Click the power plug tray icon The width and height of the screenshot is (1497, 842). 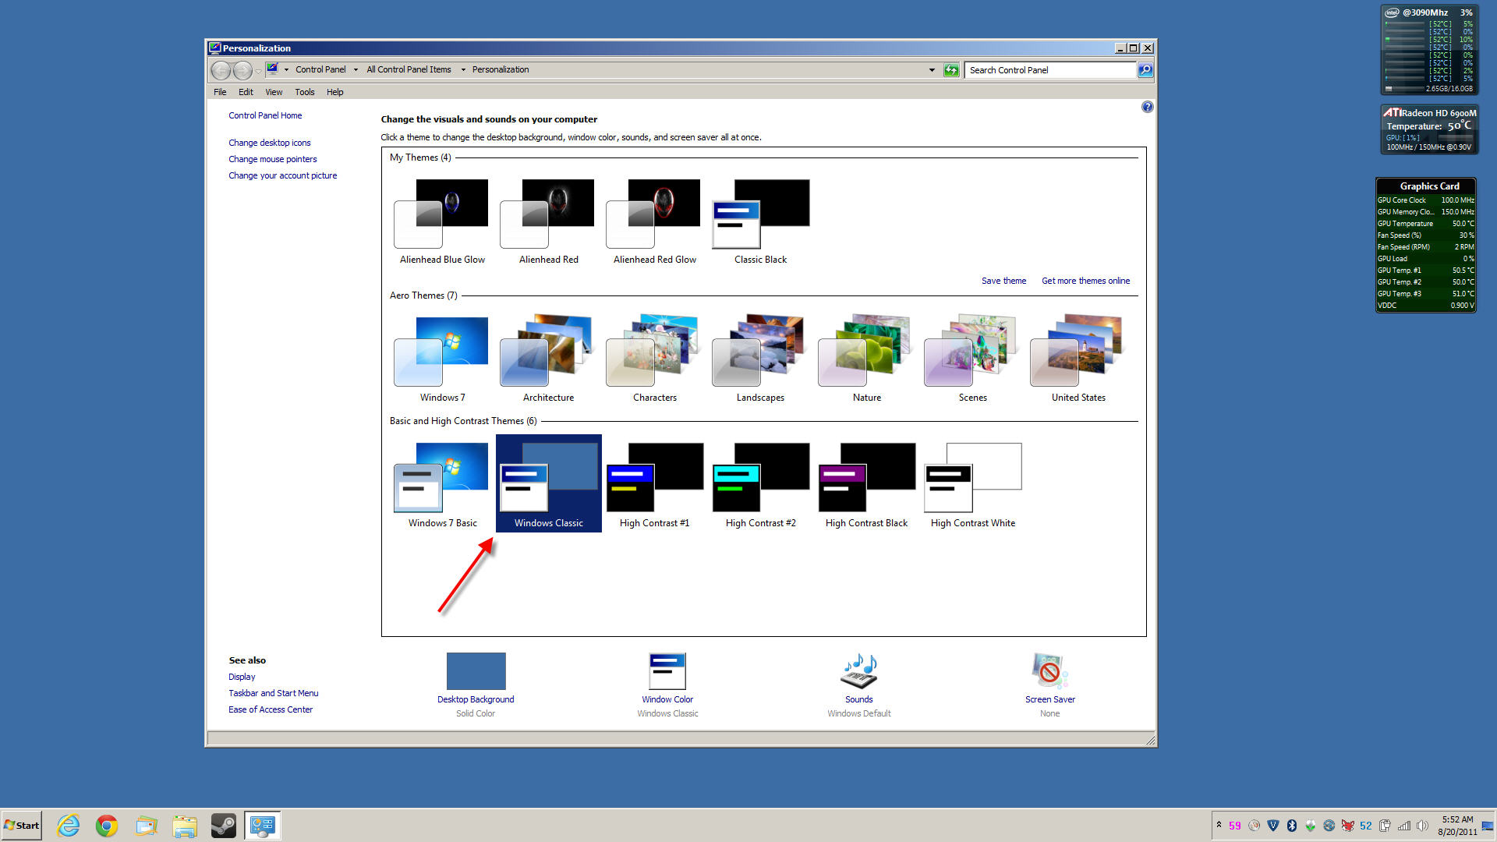pos(1385,826)
